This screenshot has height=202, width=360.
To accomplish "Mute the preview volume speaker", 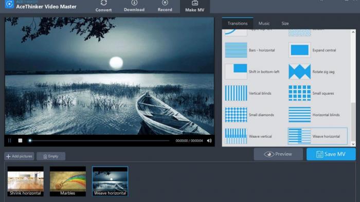I will [209, 141].
